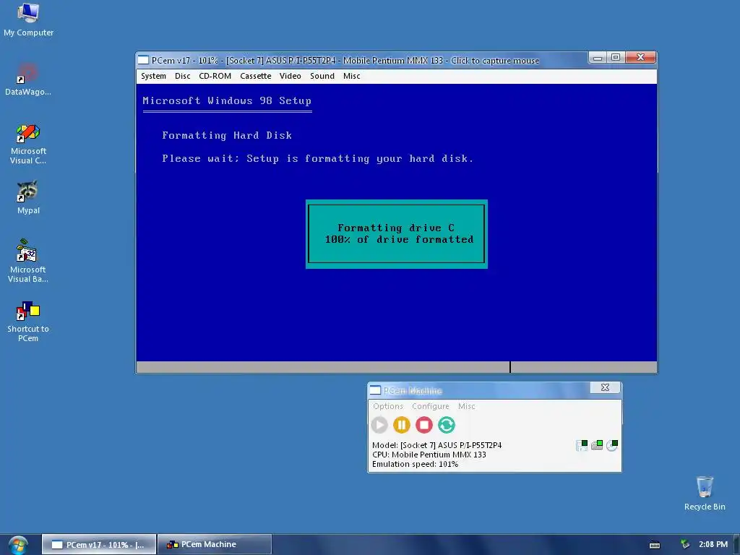Click the on-screen keyboard tray icon

(x=655, y=545)
